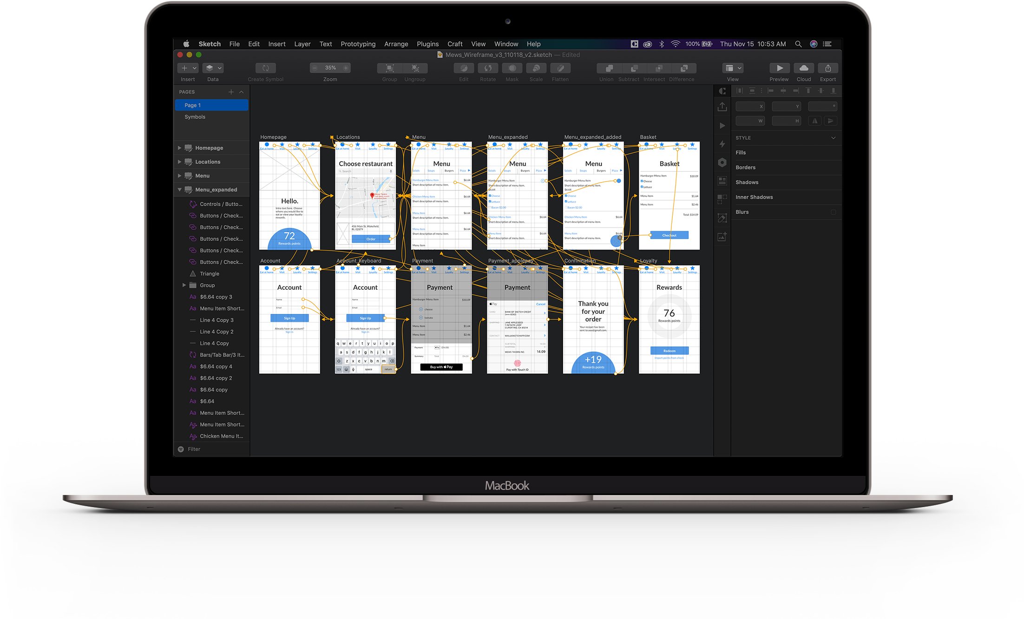Open the Craft Data text-list icon

(x=722, y=181)
